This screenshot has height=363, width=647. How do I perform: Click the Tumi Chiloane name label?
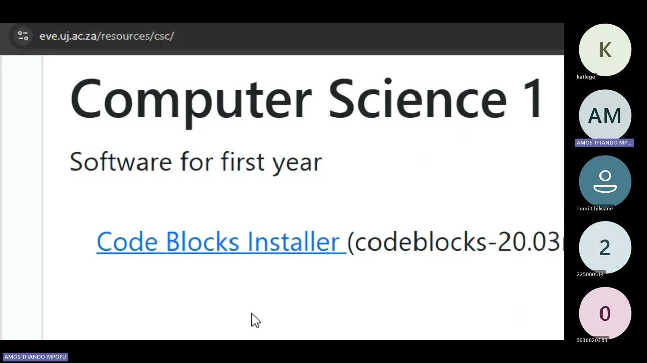click(x=594, y=208)
